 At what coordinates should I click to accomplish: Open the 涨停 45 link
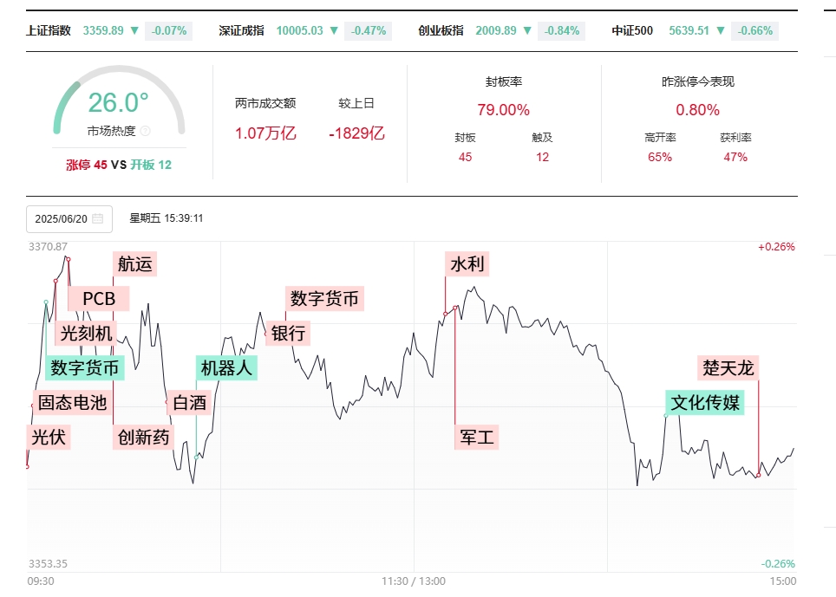(87, 165)
